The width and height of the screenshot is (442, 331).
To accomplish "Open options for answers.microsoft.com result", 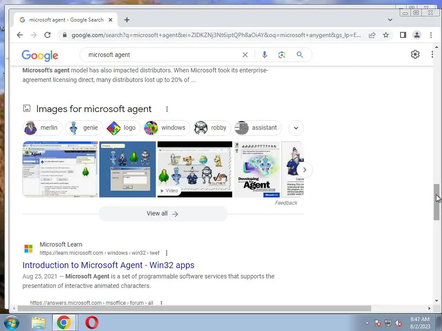I will click(x=161, y=303).
